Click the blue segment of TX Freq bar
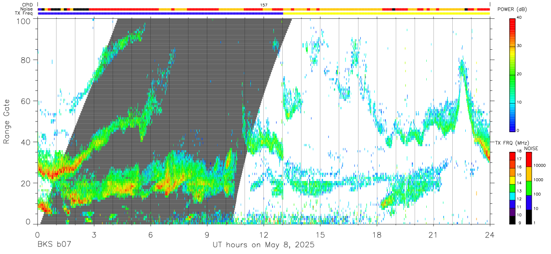The image size is (551, 254). pos(160,13)
